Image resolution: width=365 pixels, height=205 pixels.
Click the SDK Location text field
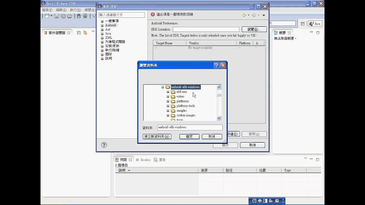(206, 29)
